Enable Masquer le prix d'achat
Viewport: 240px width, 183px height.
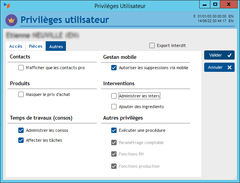[21, 94]
